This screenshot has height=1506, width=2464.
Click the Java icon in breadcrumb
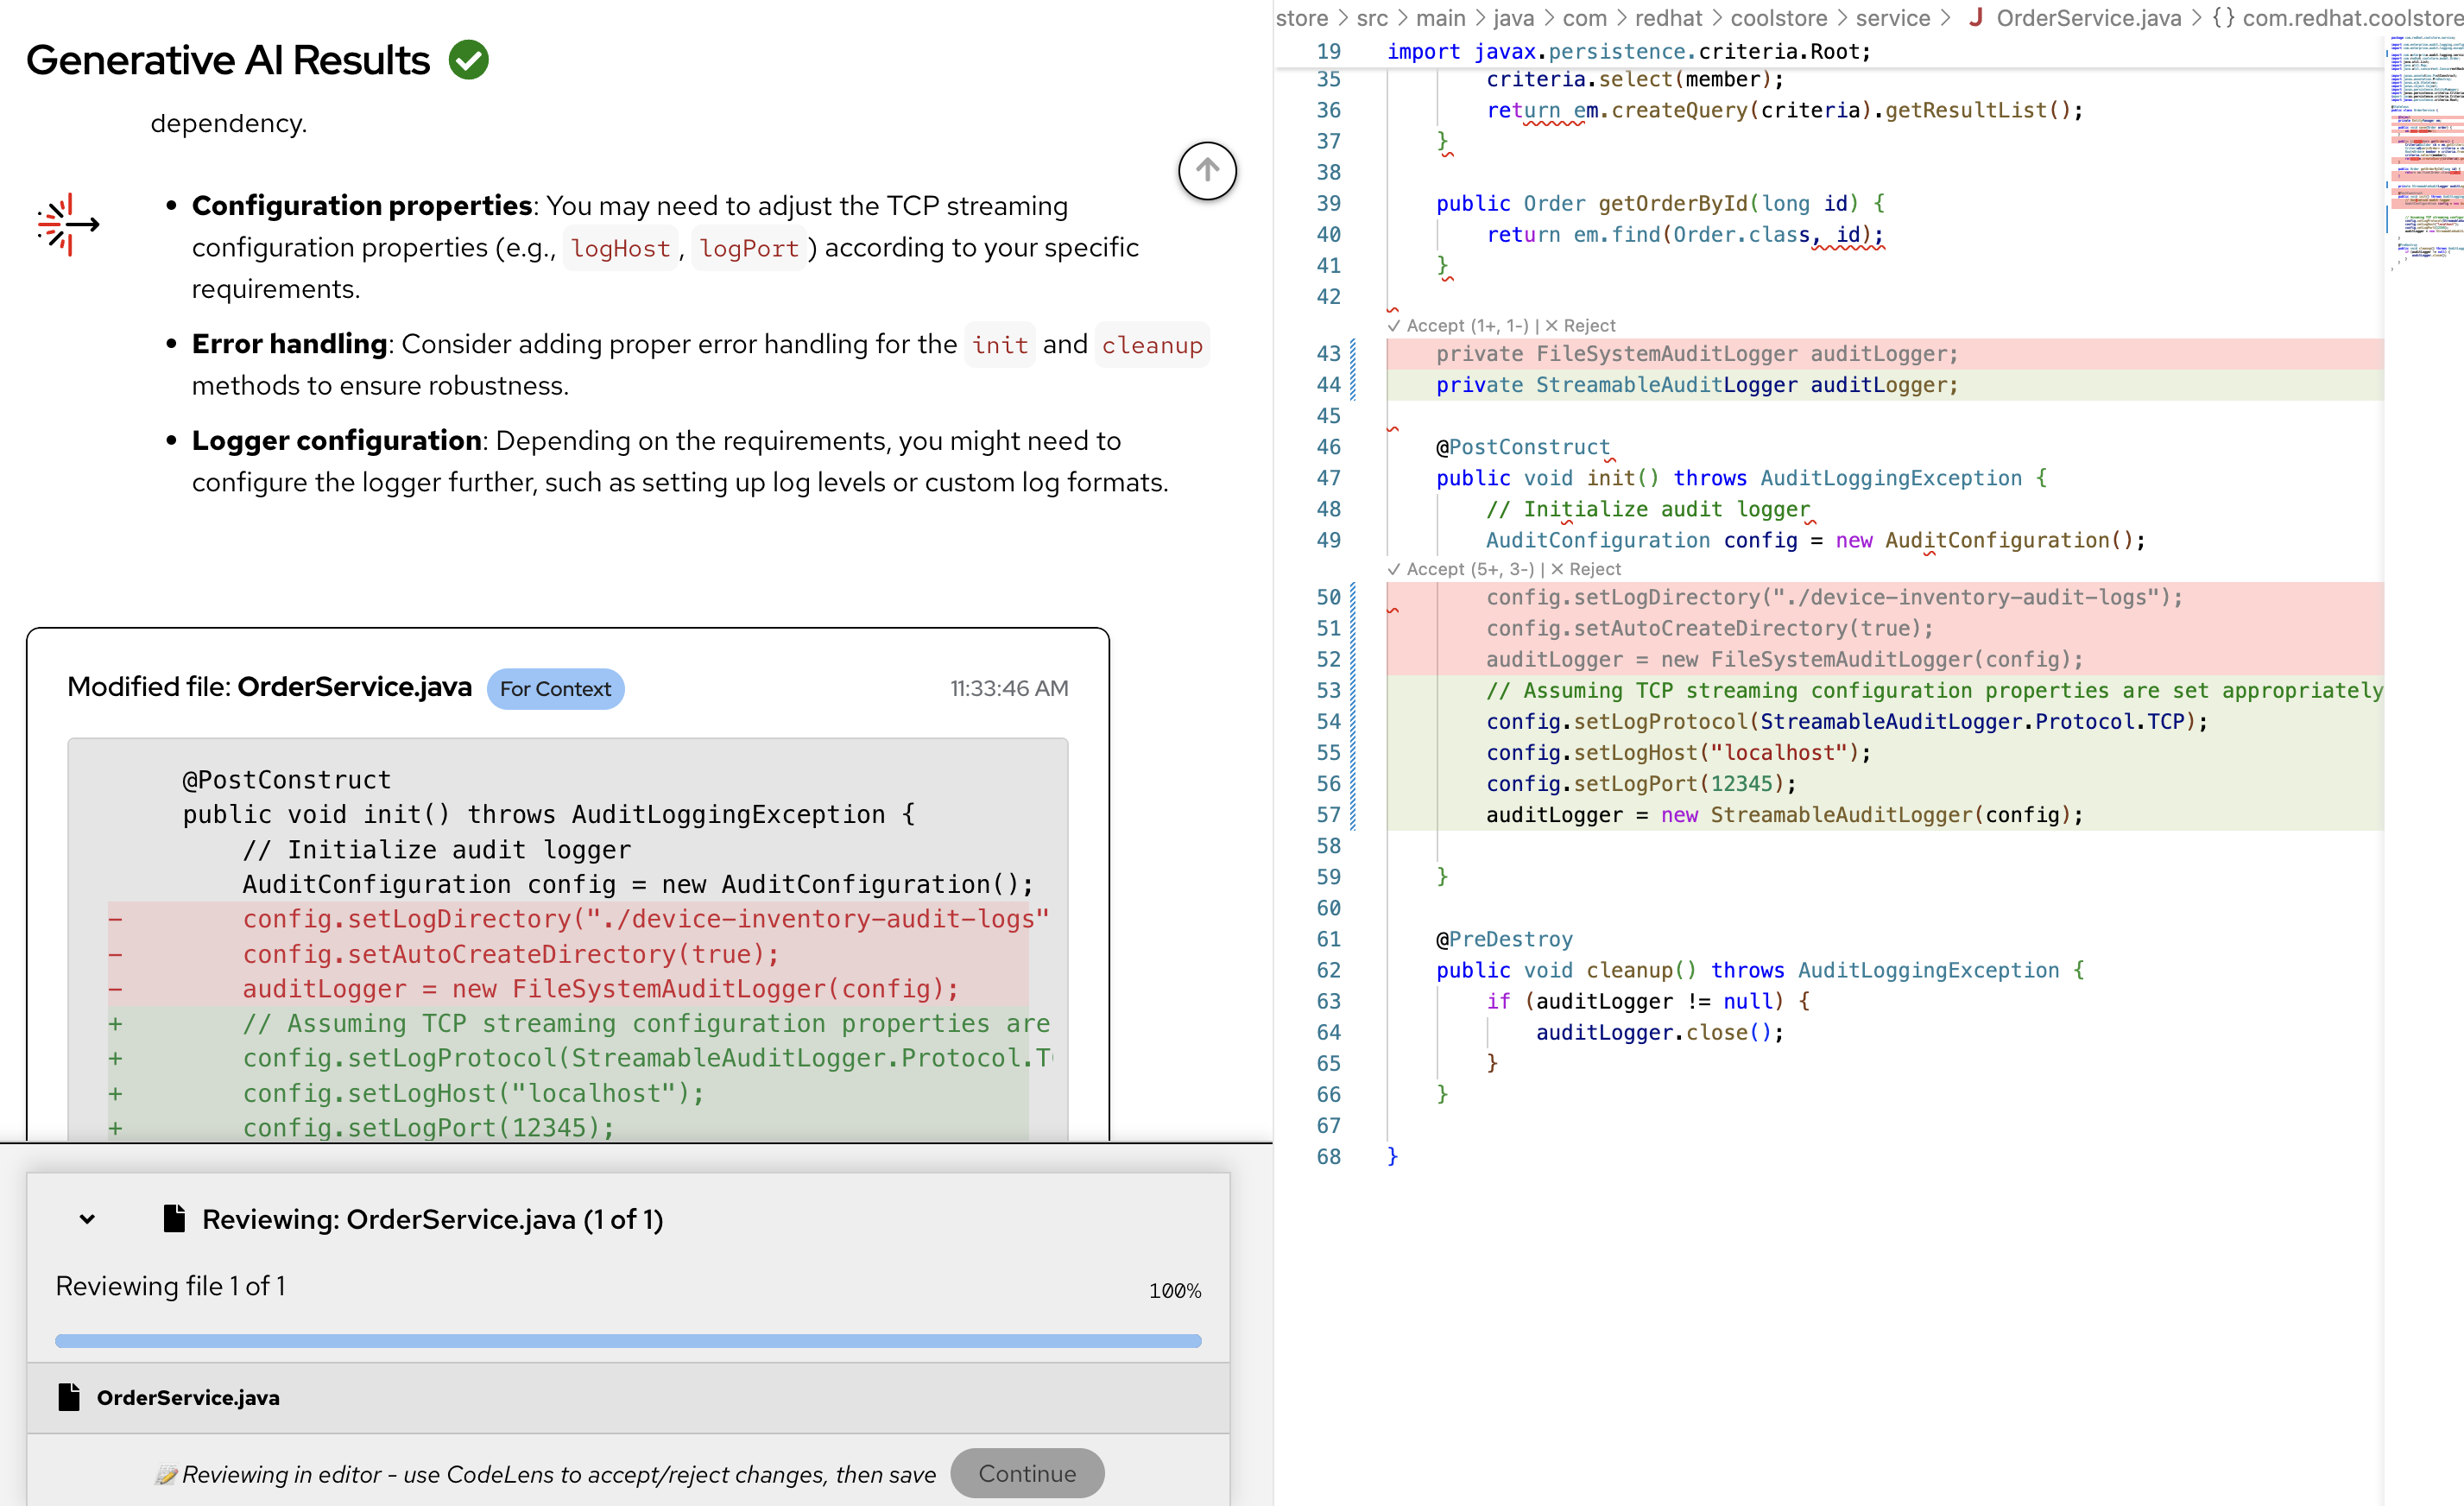(1975, 18)
